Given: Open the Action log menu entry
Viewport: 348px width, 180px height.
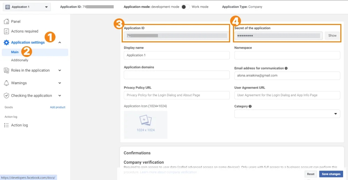Looking at the screenshot, I should (20, 125).
